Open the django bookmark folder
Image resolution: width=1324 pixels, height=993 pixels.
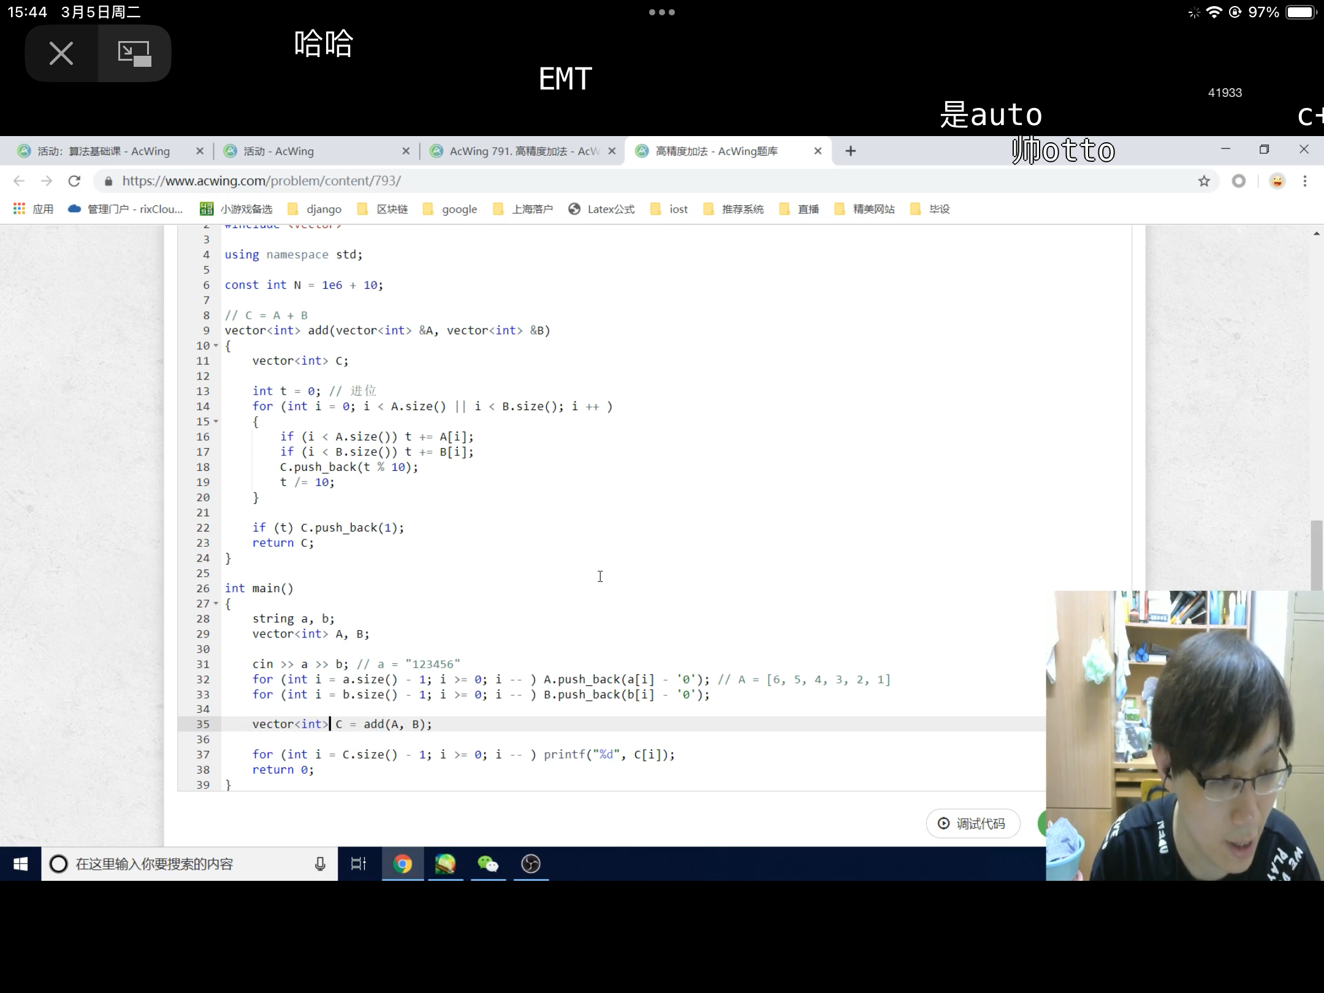point(316,209)
